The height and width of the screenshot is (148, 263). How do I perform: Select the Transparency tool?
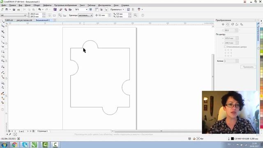tap(3, 88)
